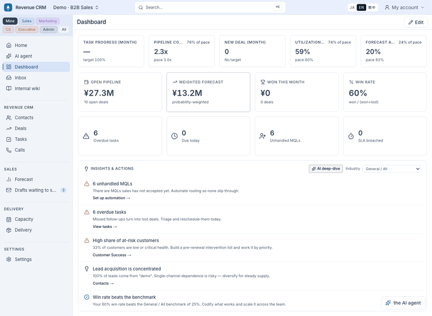Viewport: 432px width, 316px height.
Task: Open Deals in the sidebar
Action: pyautogui.click(x=36, y=129)
